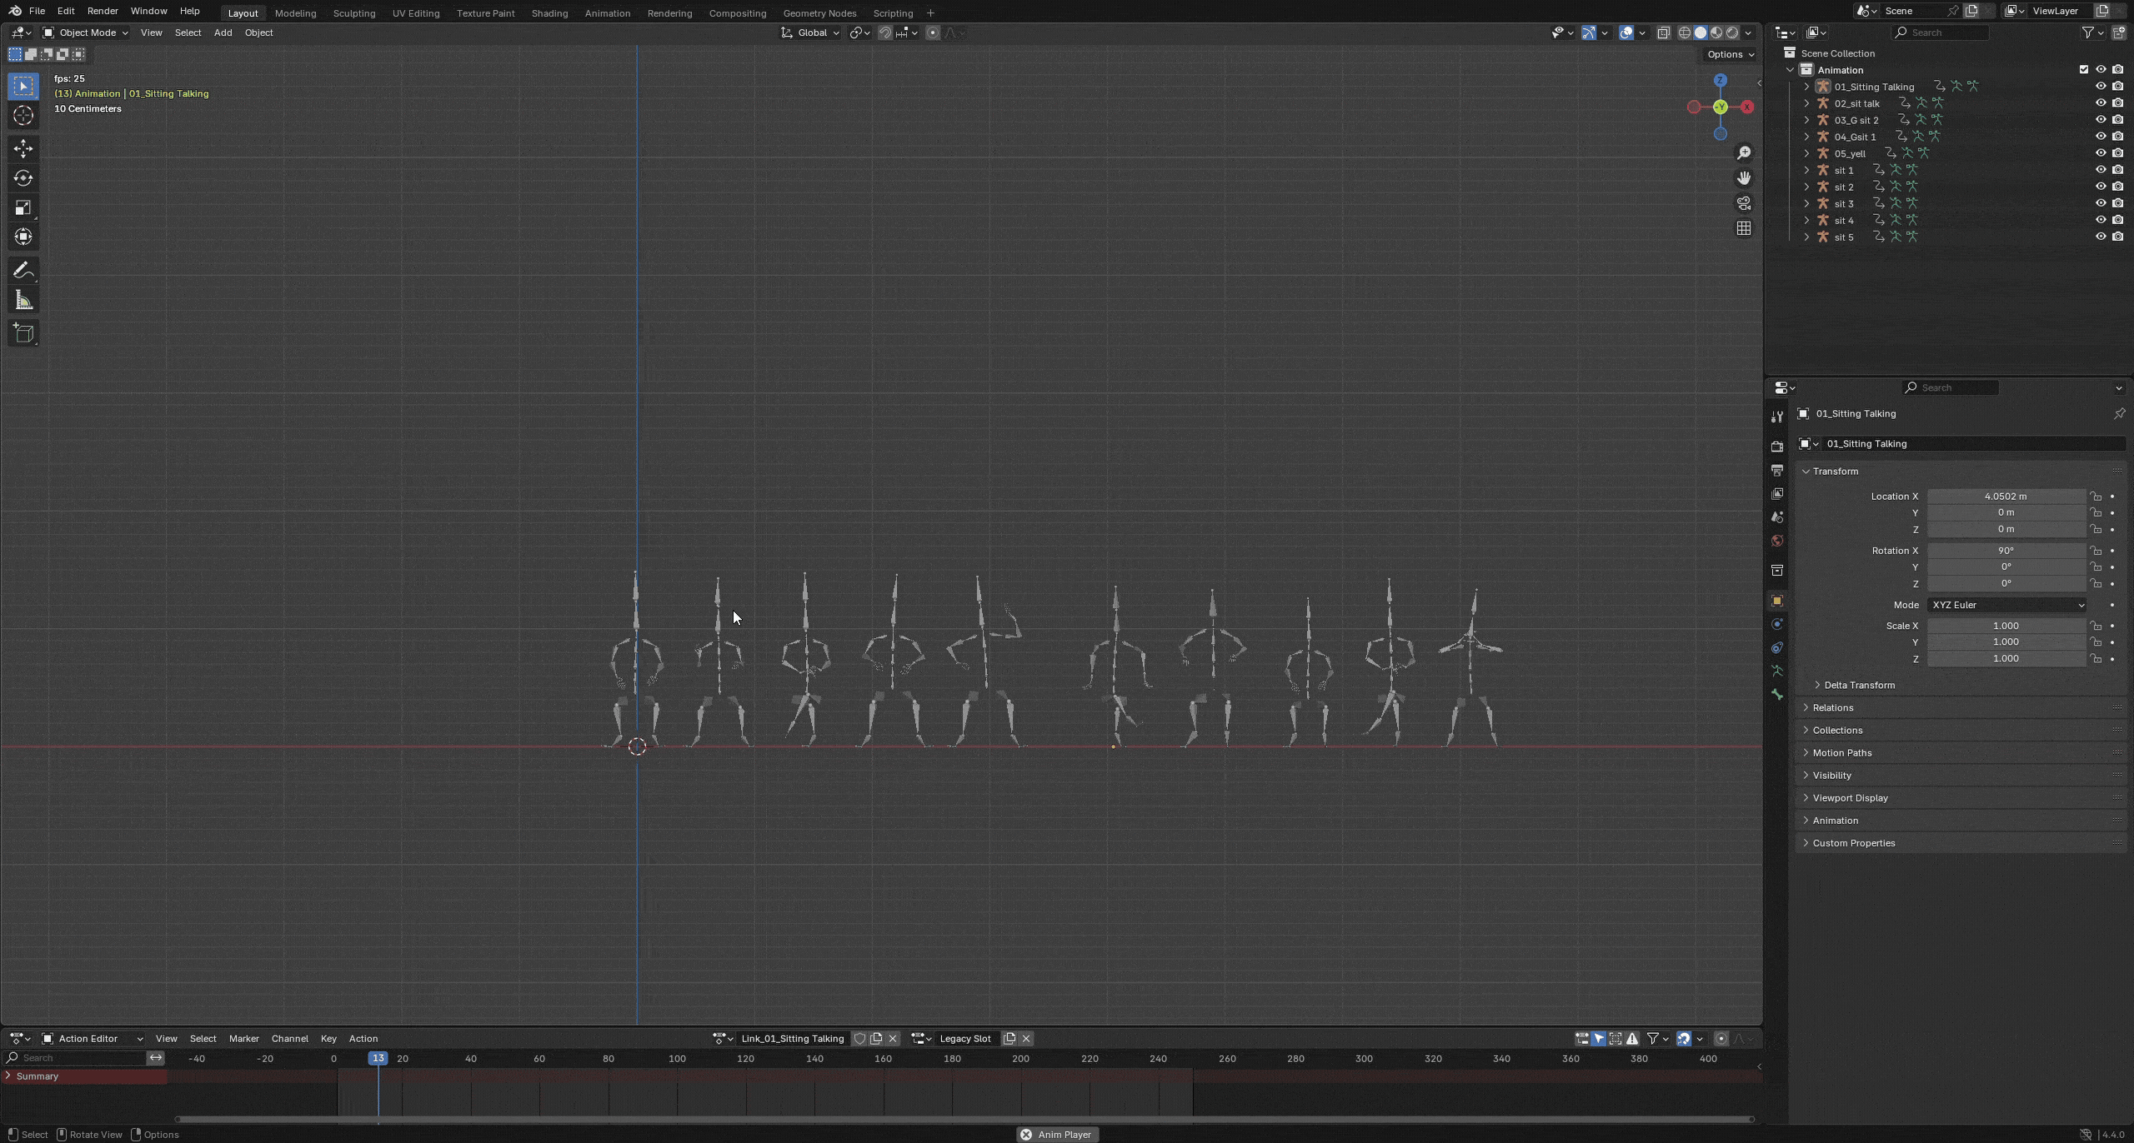Activate the Scale tool
This screenshot has width=2134, height=1143.
coord(23,207)
